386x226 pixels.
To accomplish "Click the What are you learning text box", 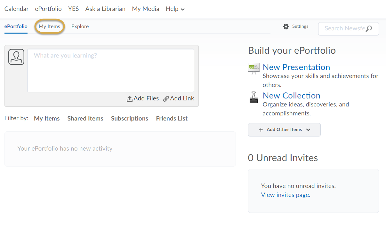I will 111,70.
